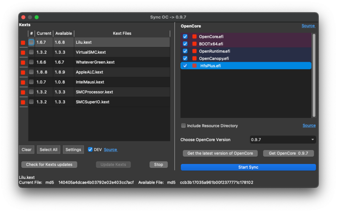This screenshot has width=337, height=212.
Task: Select the SMCProcessor.kext file name
Action: point(94,92)
